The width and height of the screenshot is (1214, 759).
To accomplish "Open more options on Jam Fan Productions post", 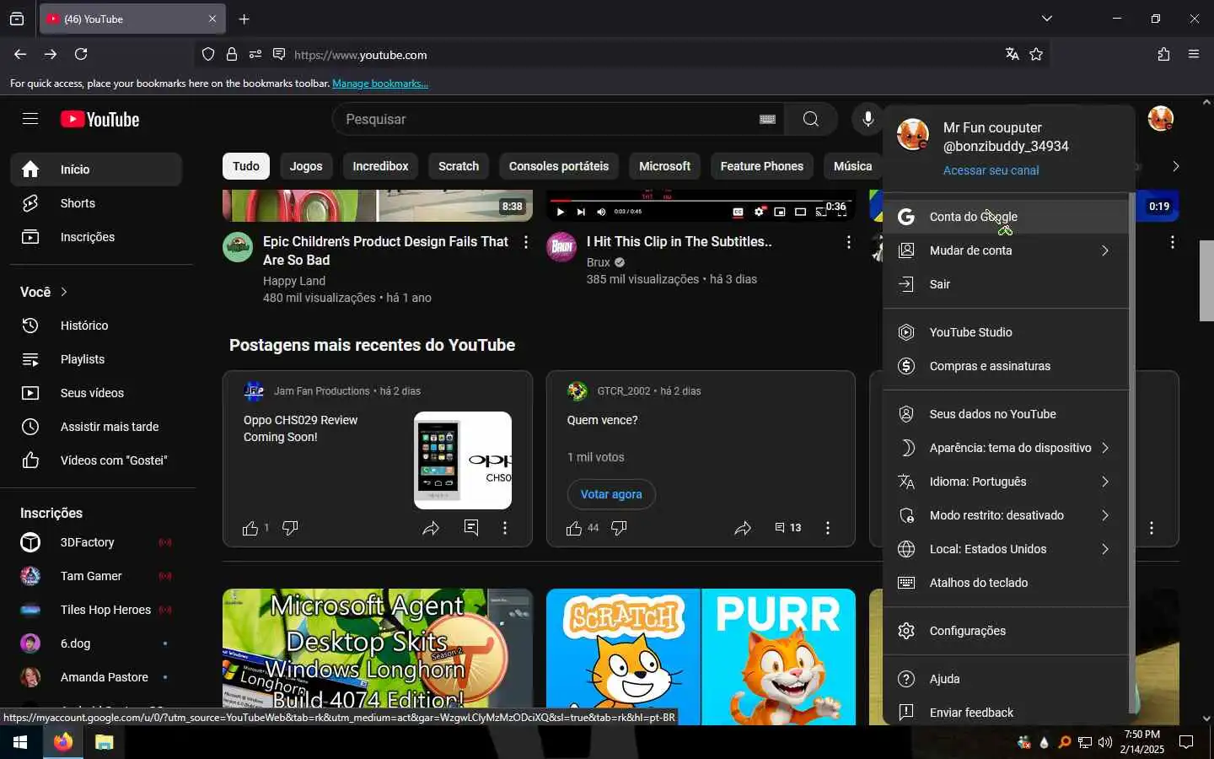I will tap(505, 528).
